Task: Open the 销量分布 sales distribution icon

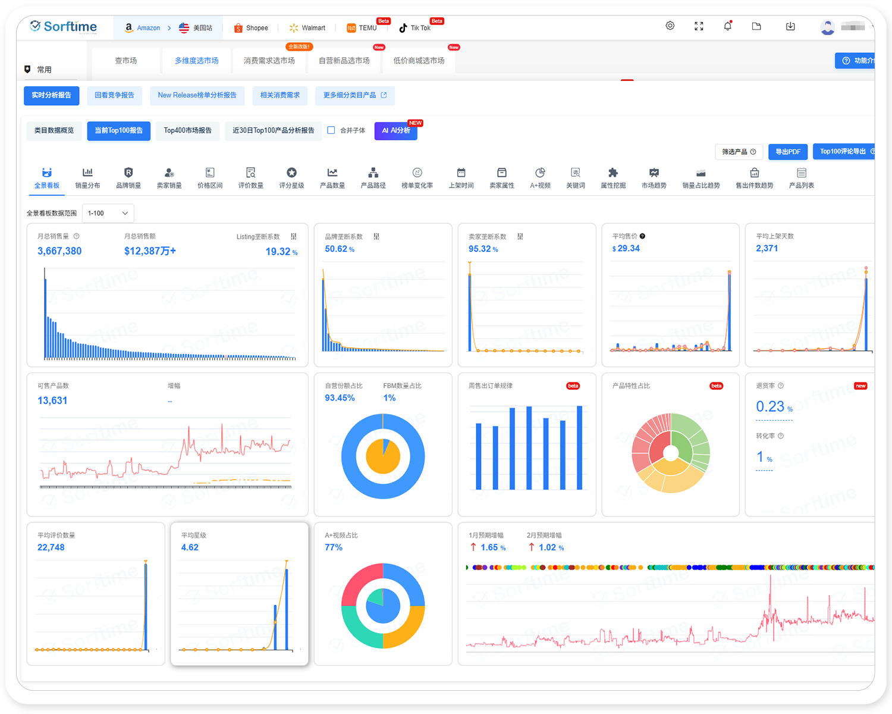Action: 87,173
